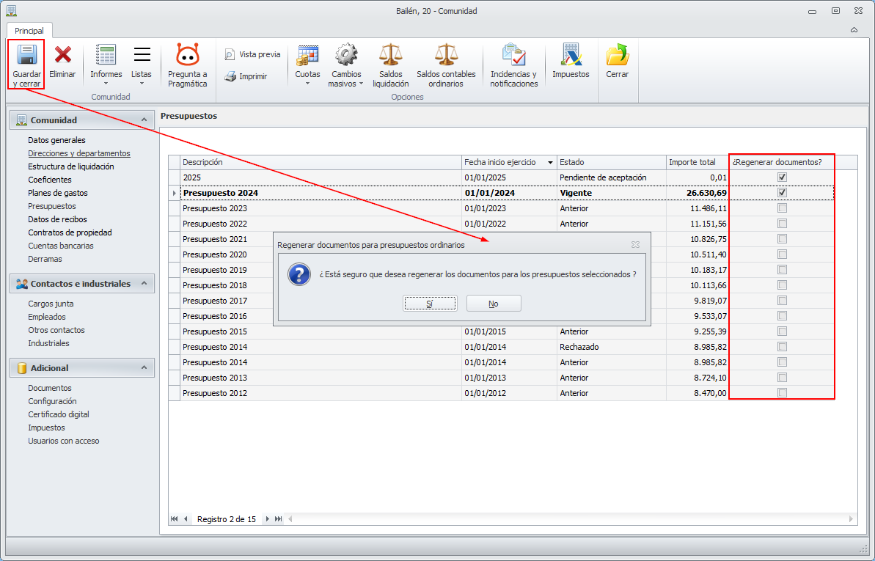
Task: Open Derramas in sidebar
Action: tap(45, 259)
